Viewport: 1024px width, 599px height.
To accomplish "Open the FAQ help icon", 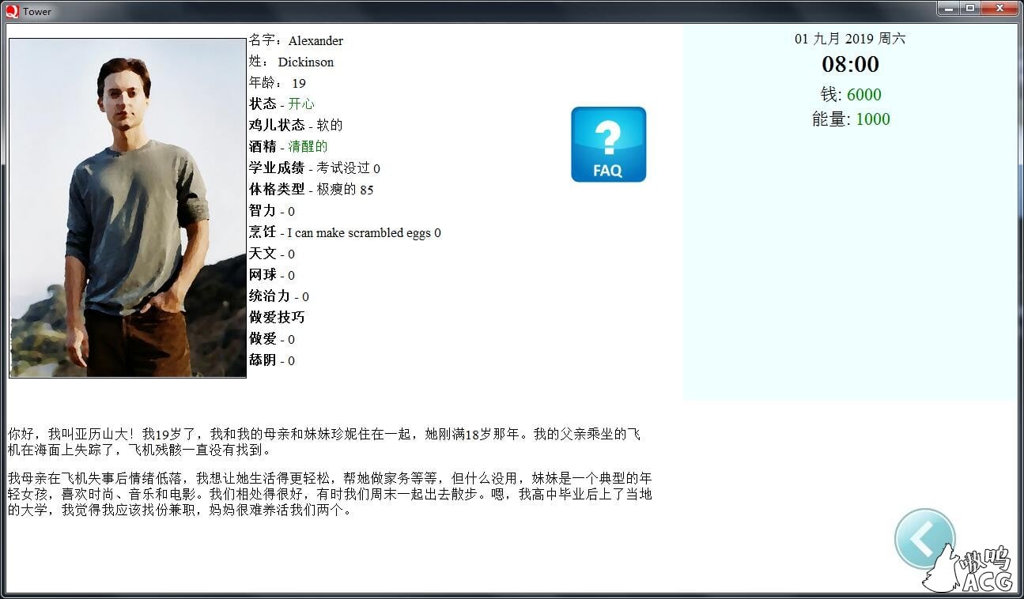I will [608, 144].
